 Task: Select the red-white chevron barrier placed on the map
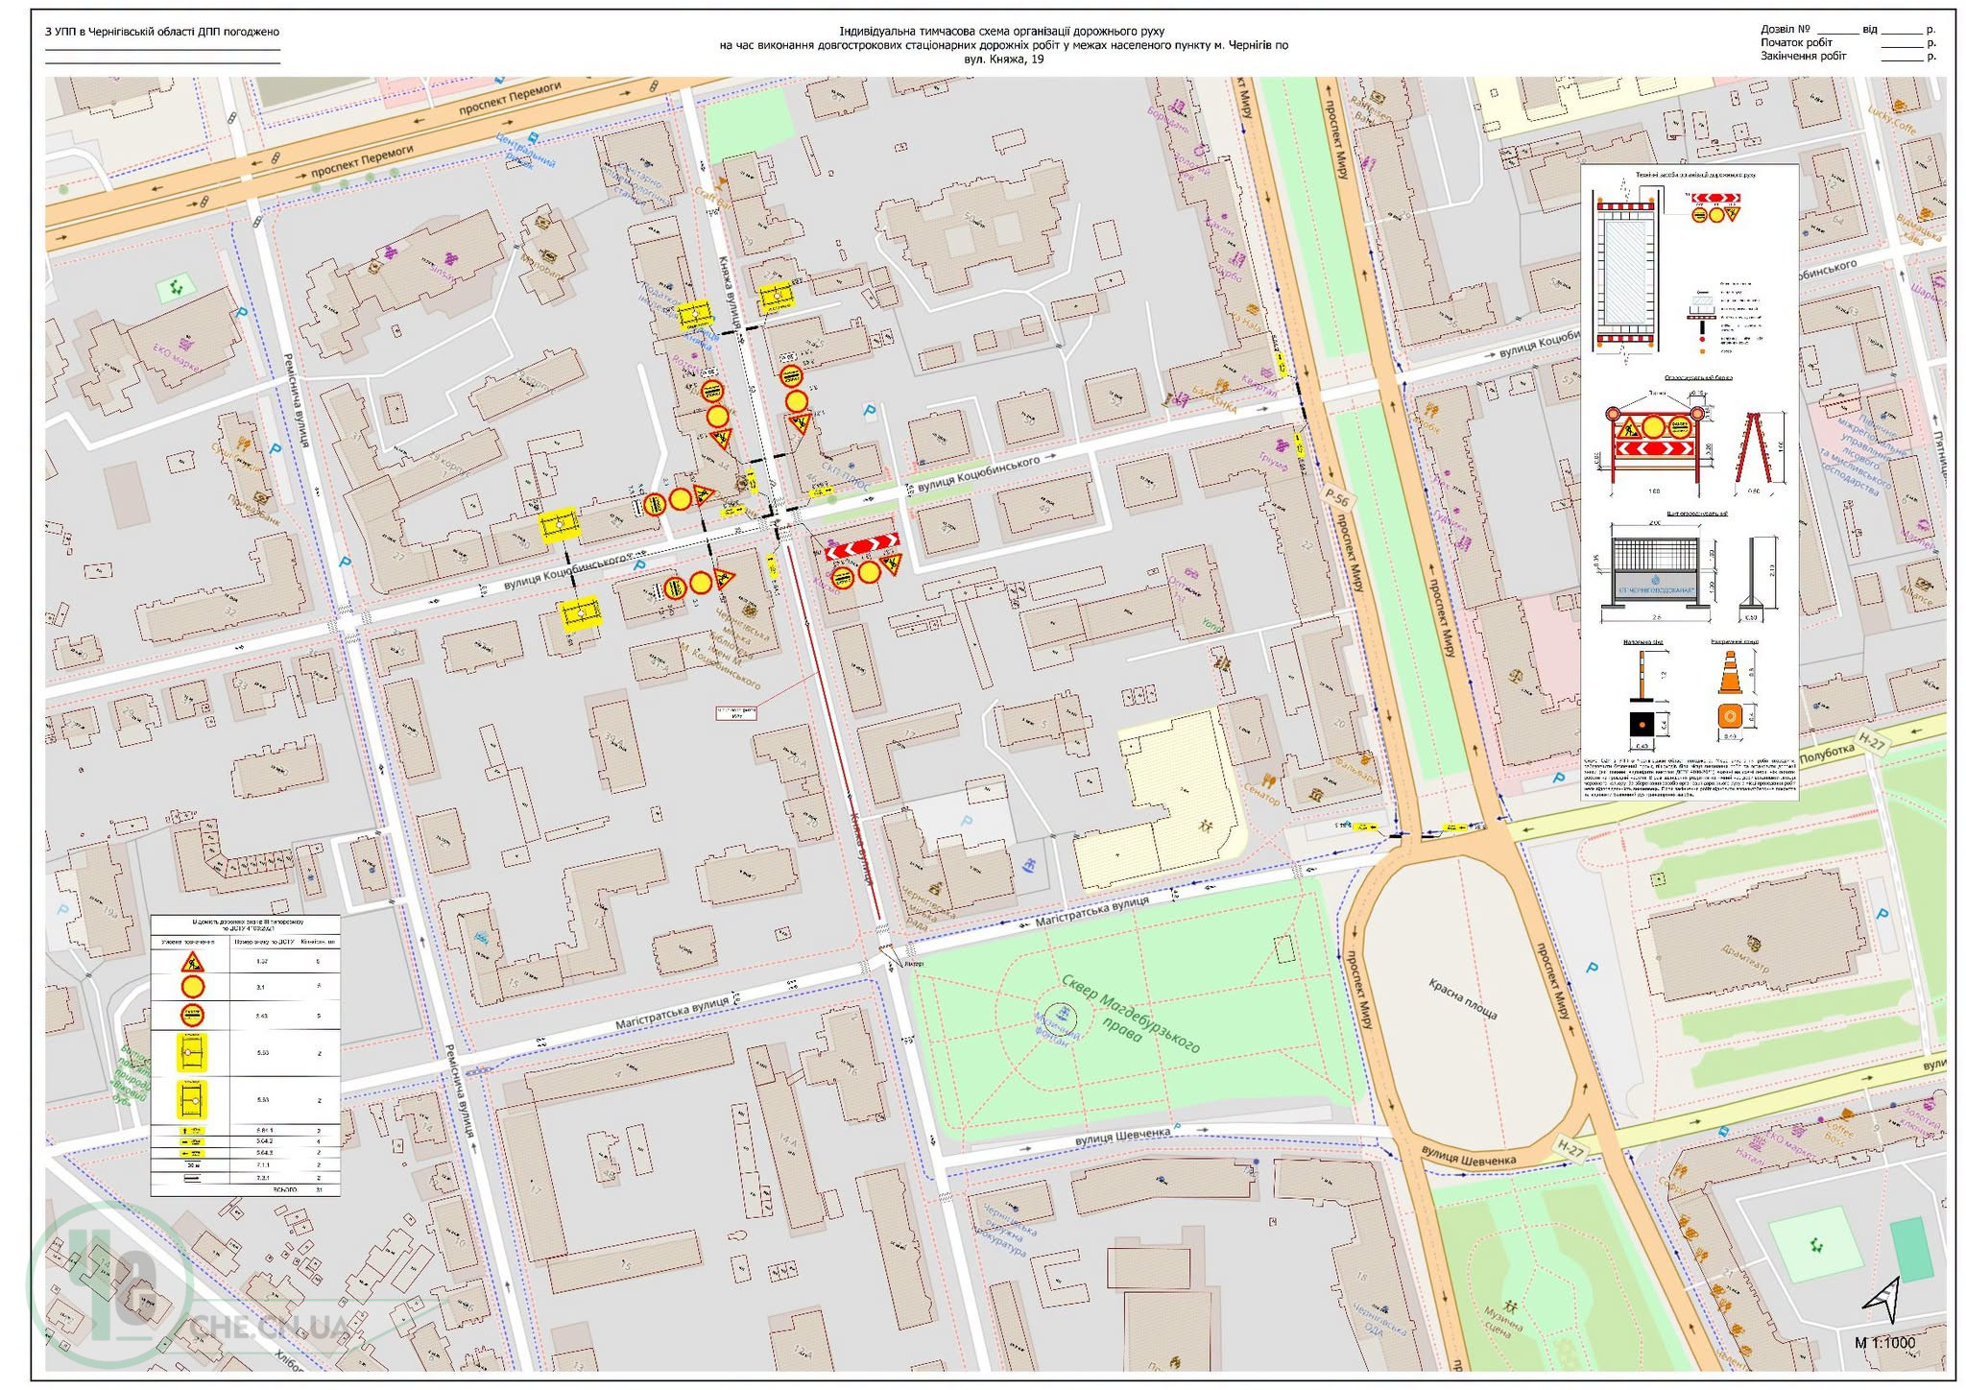point(862,545)
